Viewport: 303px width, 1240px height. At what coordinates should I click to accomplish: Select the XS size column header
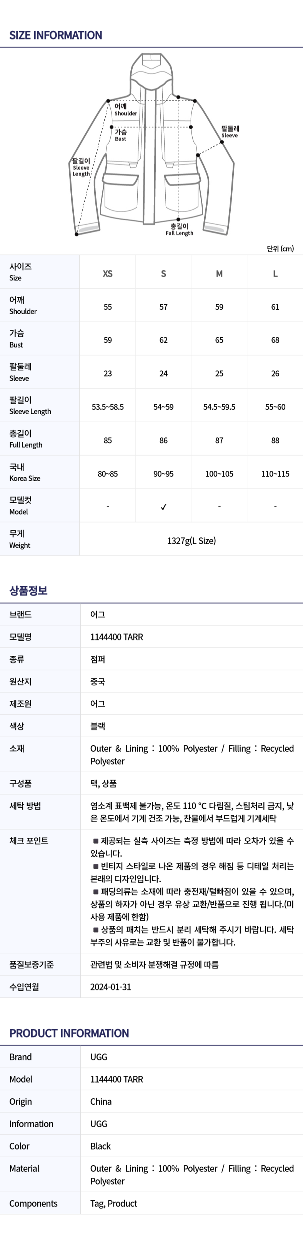[108, 273]
